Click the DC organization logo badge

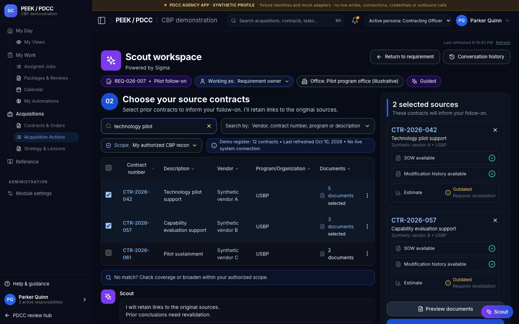[11, 11]
